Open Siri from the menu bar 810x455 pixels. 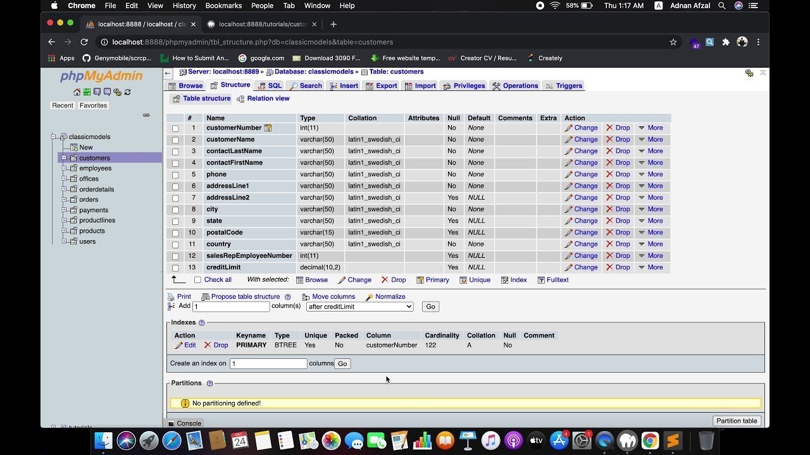pos(738,6)
